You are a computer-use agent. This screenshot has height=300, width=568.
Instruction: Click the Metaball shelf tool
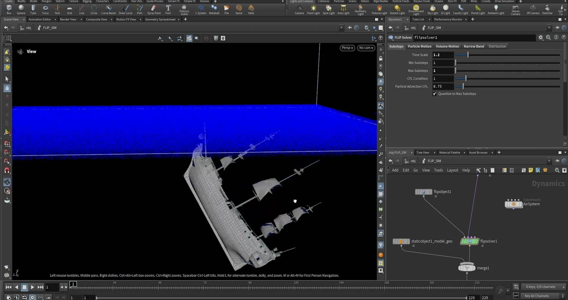(x=214, y=9)
